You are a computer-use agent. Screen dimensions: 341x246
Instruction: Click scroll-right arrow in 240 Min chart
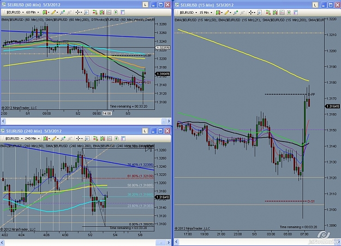click(x=169, y=242)
